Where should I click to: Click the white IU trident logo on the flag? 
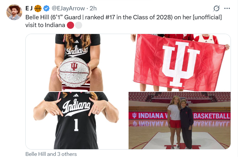pyautogui.click(x=181, y=63)
